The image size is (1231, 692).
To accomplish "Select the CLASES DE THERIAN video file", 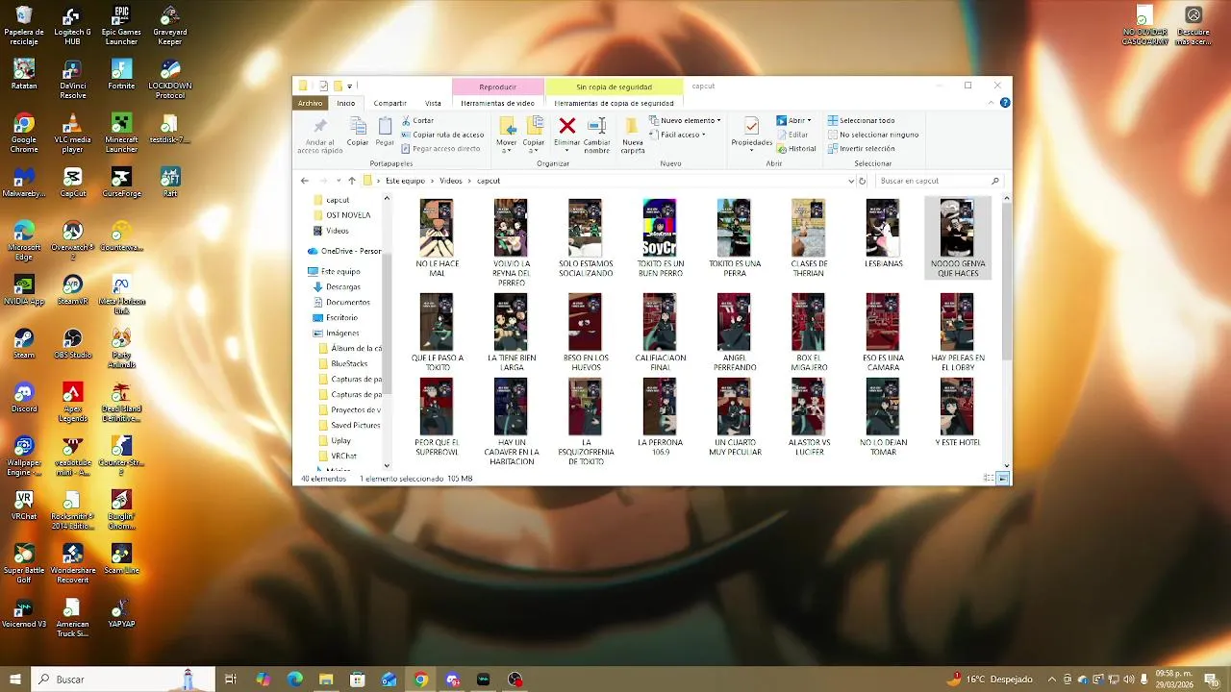I will (x=809, y=238).
